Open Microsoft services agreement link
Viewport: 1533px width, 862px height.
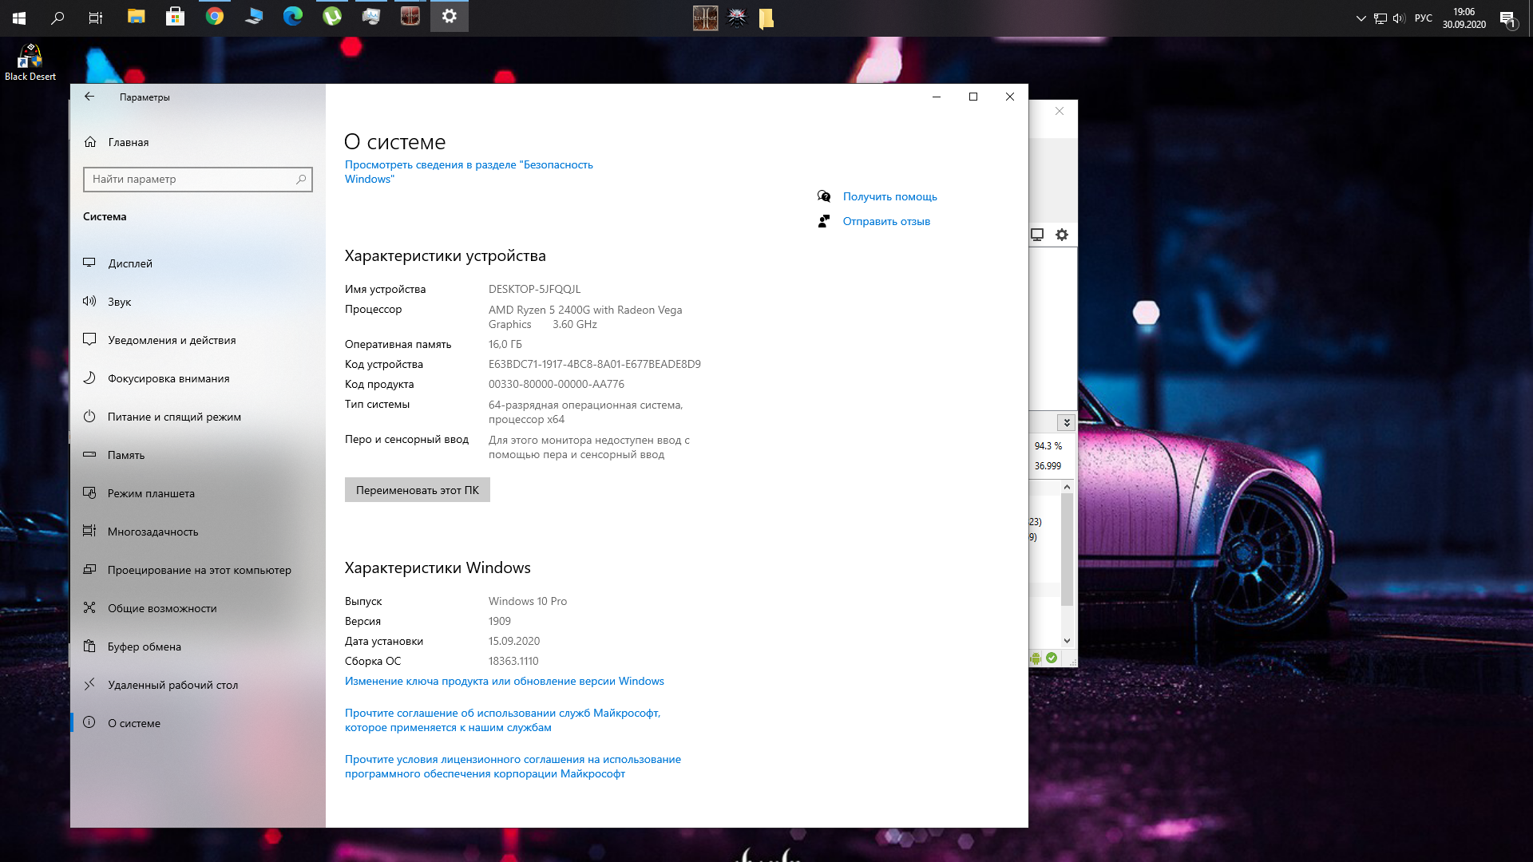503,720
